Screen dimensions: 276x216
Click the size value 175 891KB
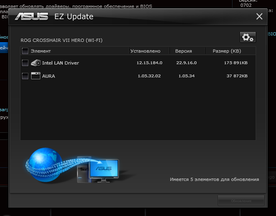pos(236,63)
